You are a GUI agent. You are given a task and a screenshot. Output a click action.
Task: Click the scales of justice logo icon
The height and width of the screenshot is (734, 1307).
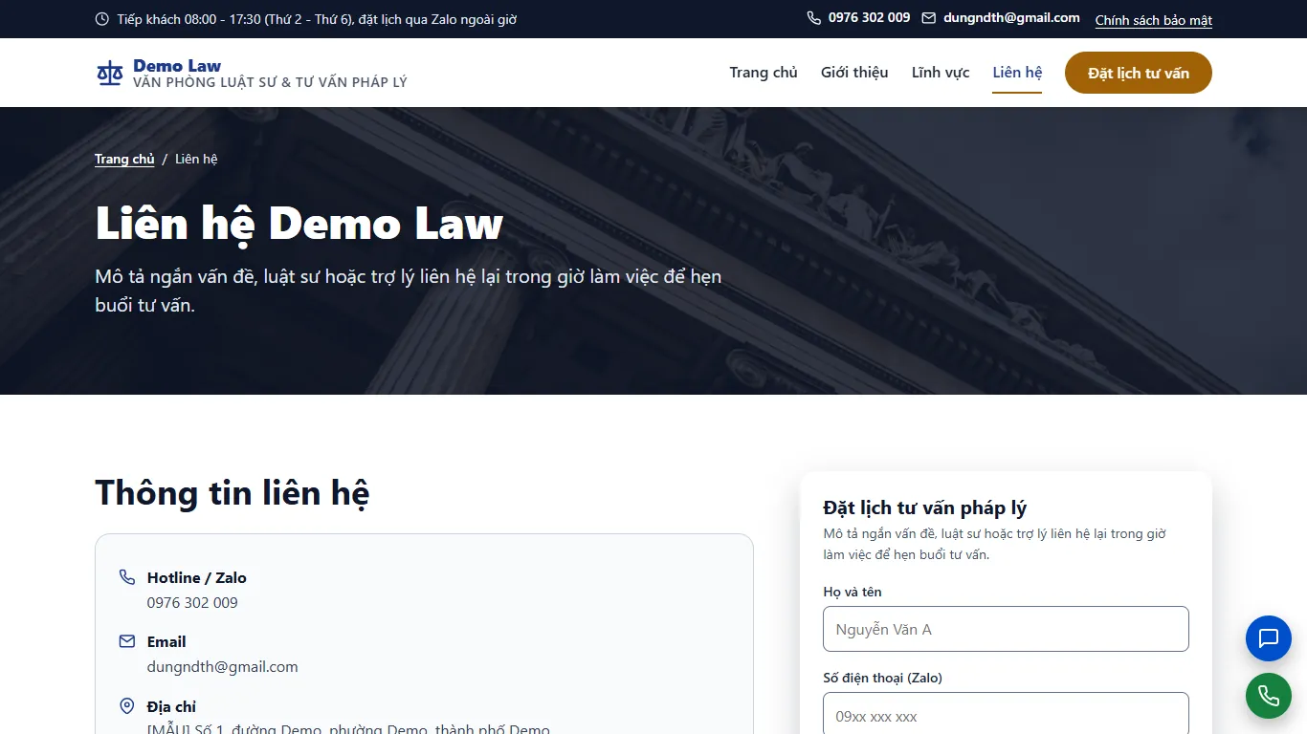(110, 73)
